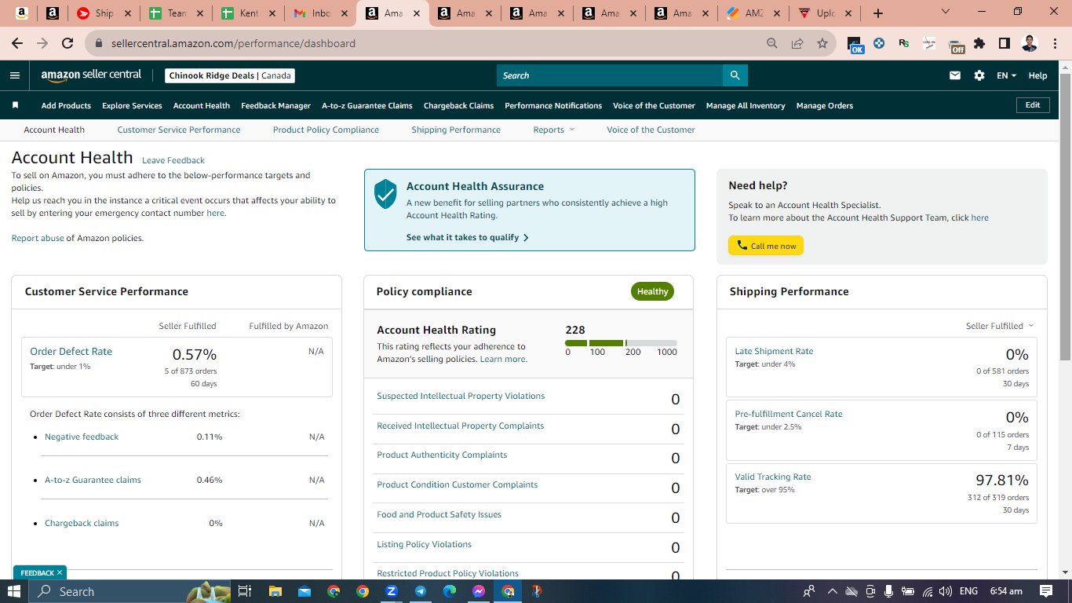Click the zoom magnifier icon in address bar

(772, 43)
